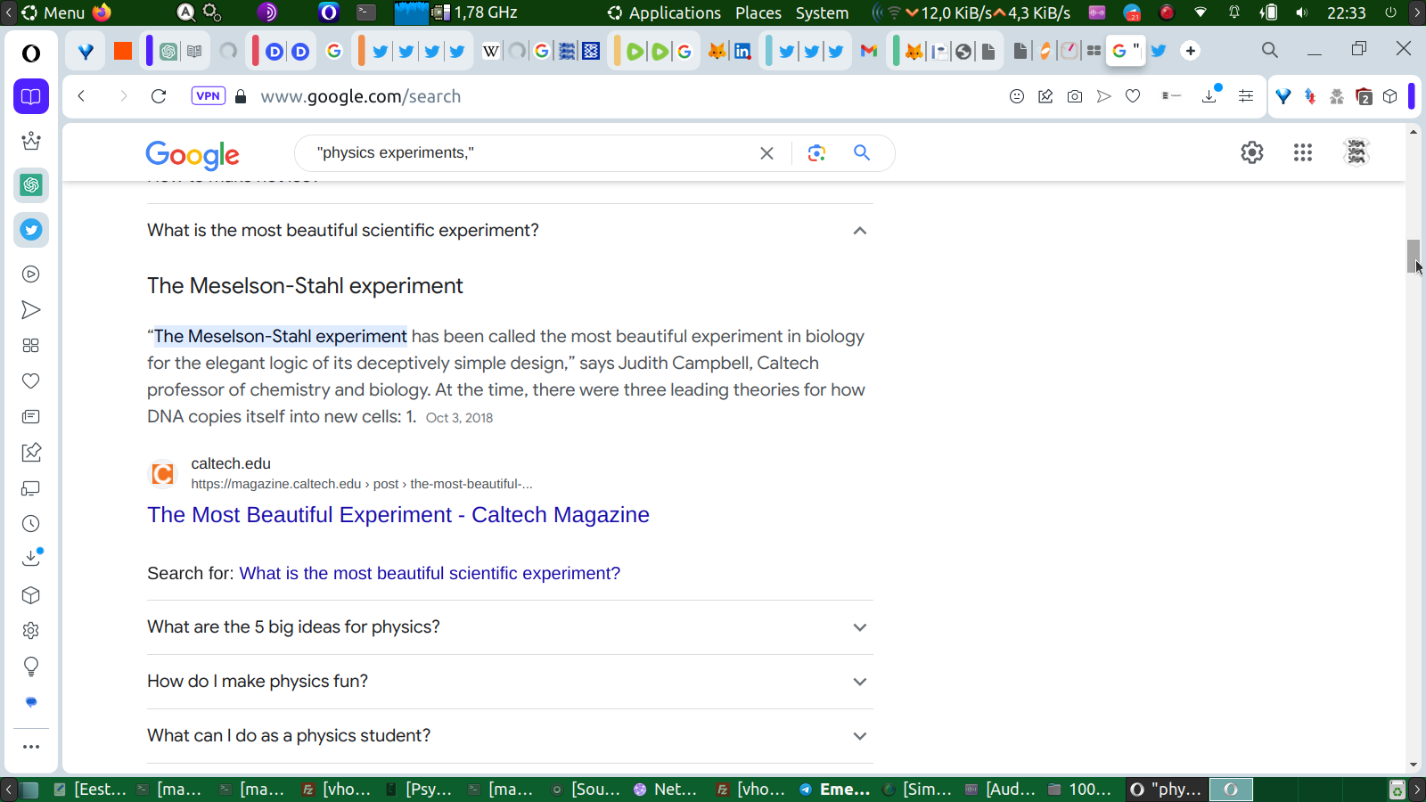This screenshot has width=1426, height=802.
Task: Expand 'What can I do as a physics student?'
Action: pyautogui.click(x=859, y=736)
